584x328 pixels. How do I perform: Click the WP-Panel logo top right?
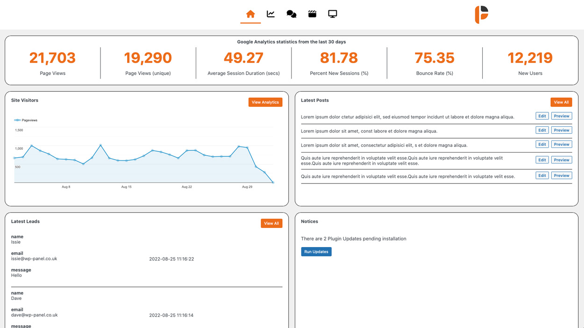(x=481, y=14)
